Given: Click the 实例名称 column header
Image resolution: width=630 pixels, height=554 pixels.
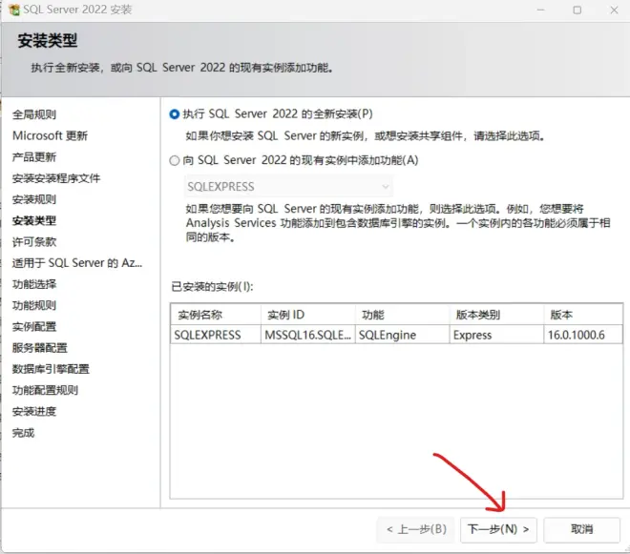Looking at the screenshot, I should (216, 315).
